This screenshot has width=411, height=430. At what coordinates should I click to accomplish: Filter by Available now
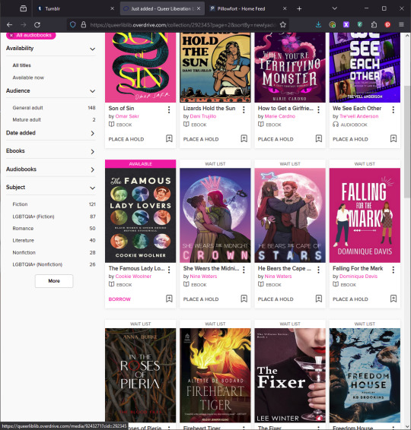28,77
